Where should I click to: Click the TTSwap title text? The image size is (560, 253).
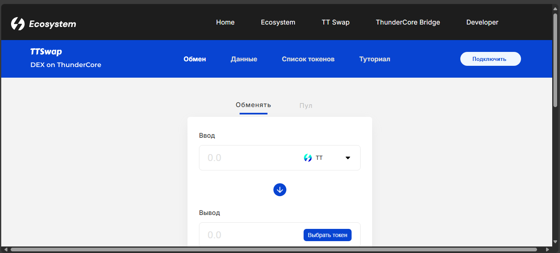coord(46,52)
